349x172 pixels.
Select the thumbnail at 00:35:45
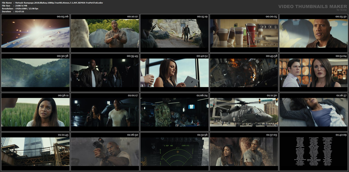pos(105,73)
